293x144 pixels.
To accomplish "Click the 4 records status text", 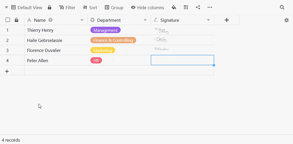I will [11, 140].
